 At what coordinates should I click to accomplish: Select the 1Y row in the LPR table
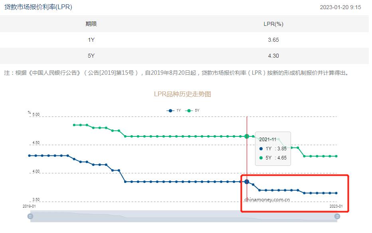186,40
